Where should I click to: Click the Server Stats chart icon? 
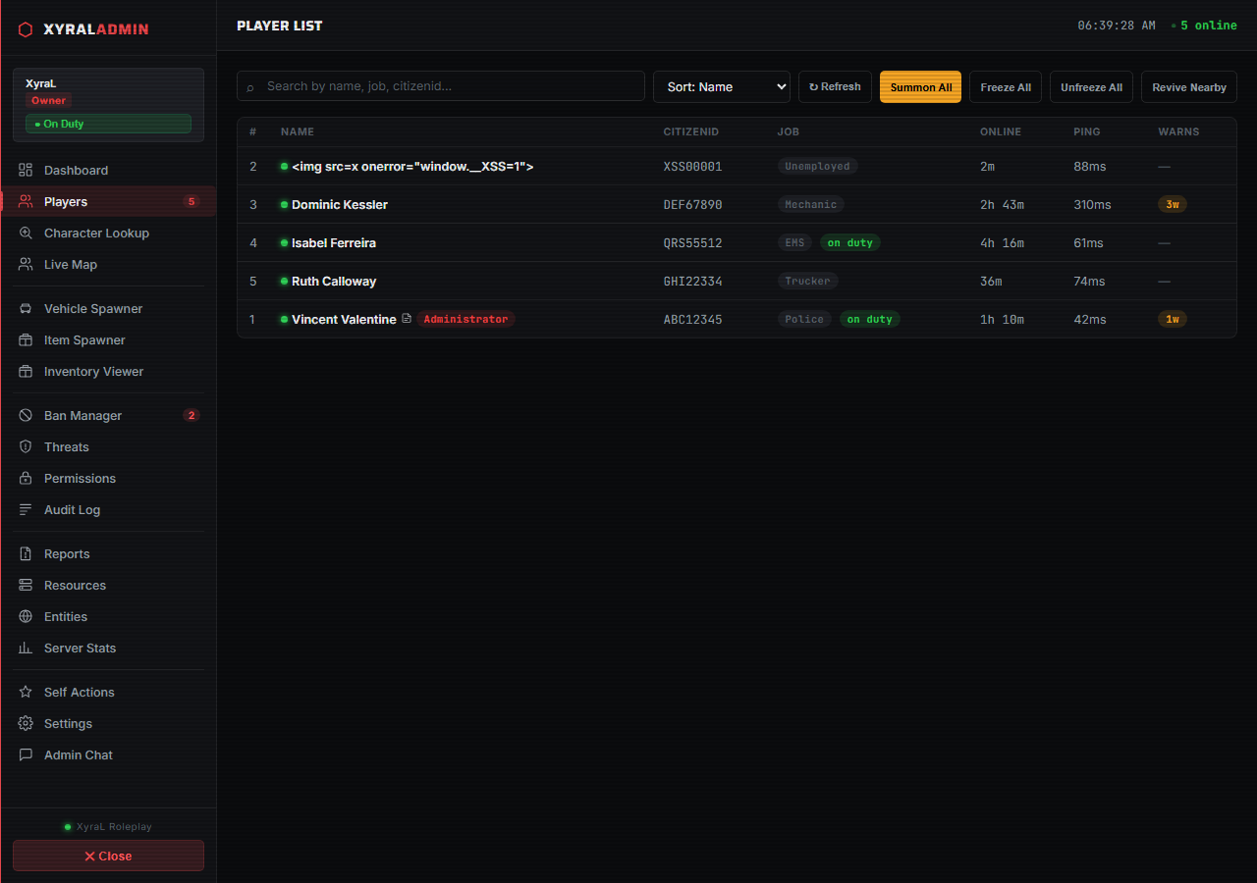pos(26,648)
